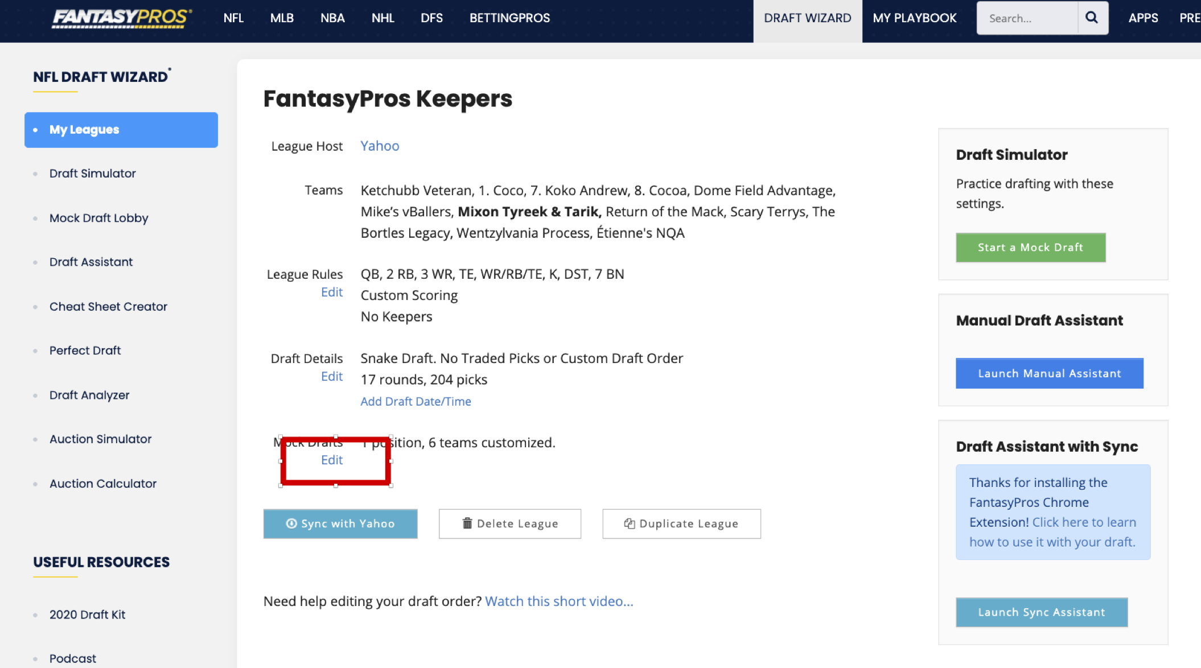Click the highlighted Edit mock drafts link
Screen dimensions: 1201x668
point(332,460)
